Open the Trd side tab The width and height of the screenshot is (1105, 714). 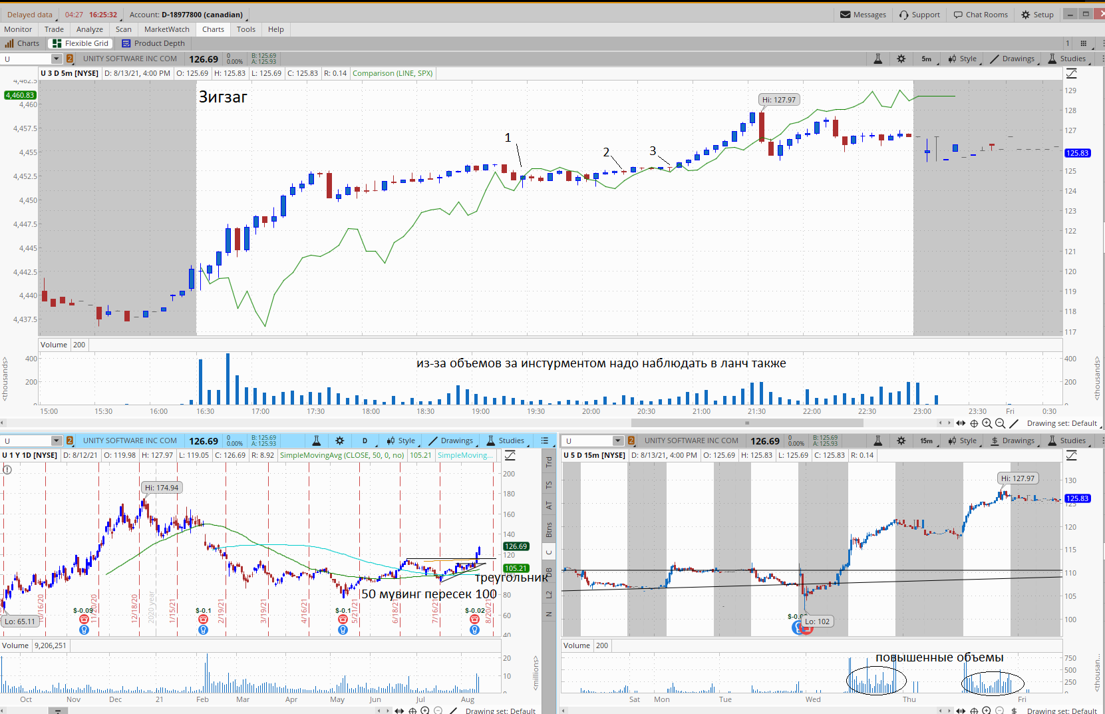pos(550,461)
